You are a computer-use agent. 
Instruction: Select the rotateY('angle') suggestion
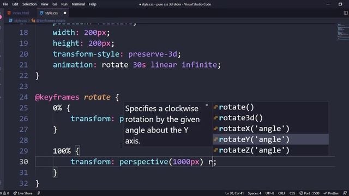pyautogui.click(x=270, y=139)
